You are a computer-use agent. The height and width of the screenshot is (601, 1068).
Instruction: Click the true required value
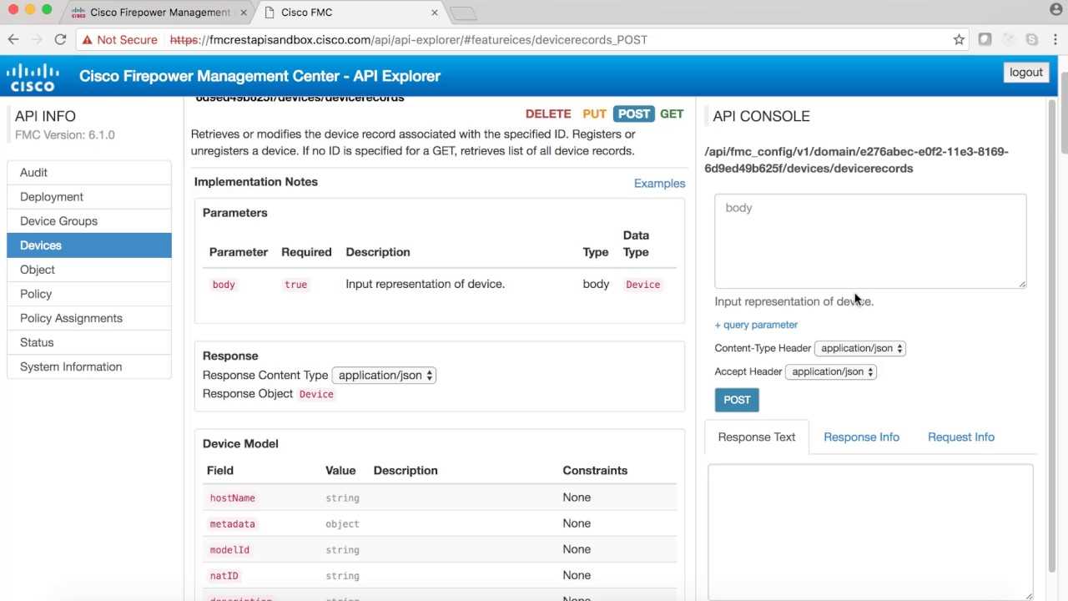(x=295, y=285)
